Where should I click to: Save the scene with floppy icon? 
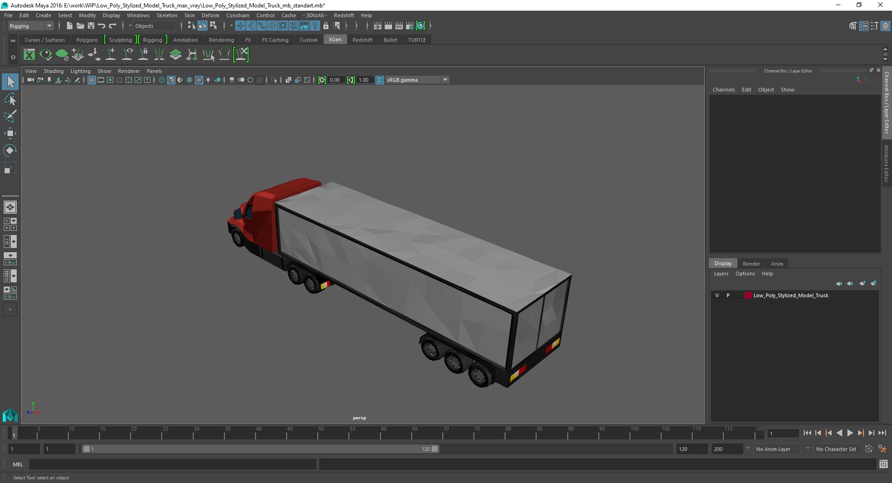(x=91, y=26)
